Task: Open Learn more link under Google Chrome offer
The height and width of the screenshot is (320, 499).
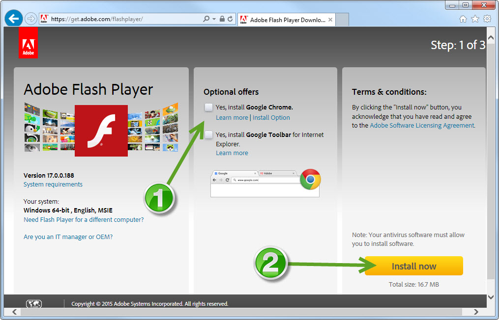Action: pyautogui.click(x=232, y=118)
